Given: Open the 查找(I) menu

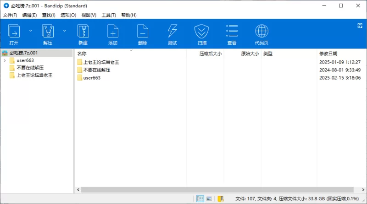Looking at the screenshot, I should 49,15.
